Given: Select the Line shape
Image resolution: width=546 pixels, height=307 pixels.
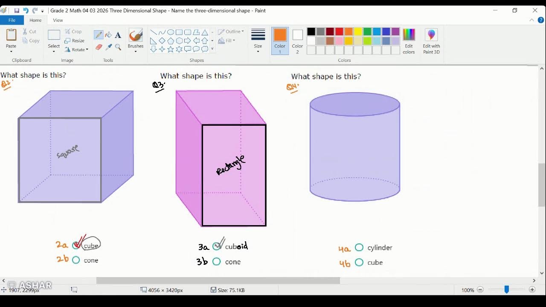Looking at the screenshot, I should pos(154,32).
